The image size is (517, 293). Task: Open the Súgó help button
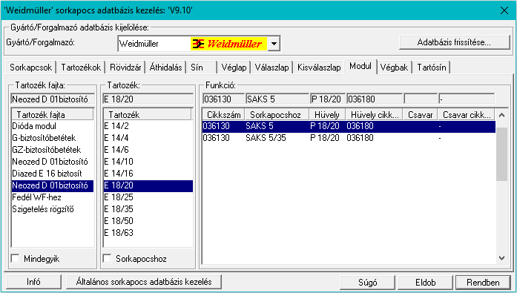[x=368, y=283]
